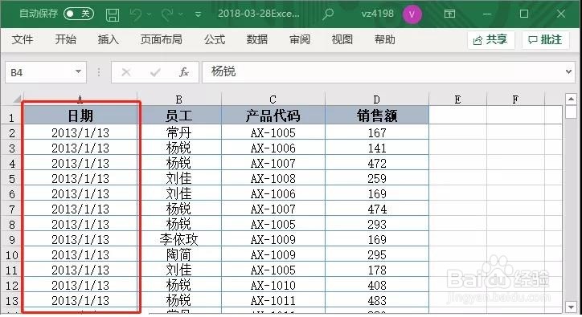Select column B header
The width and height of the screenshot is (582, 317).
coord(179,100)
